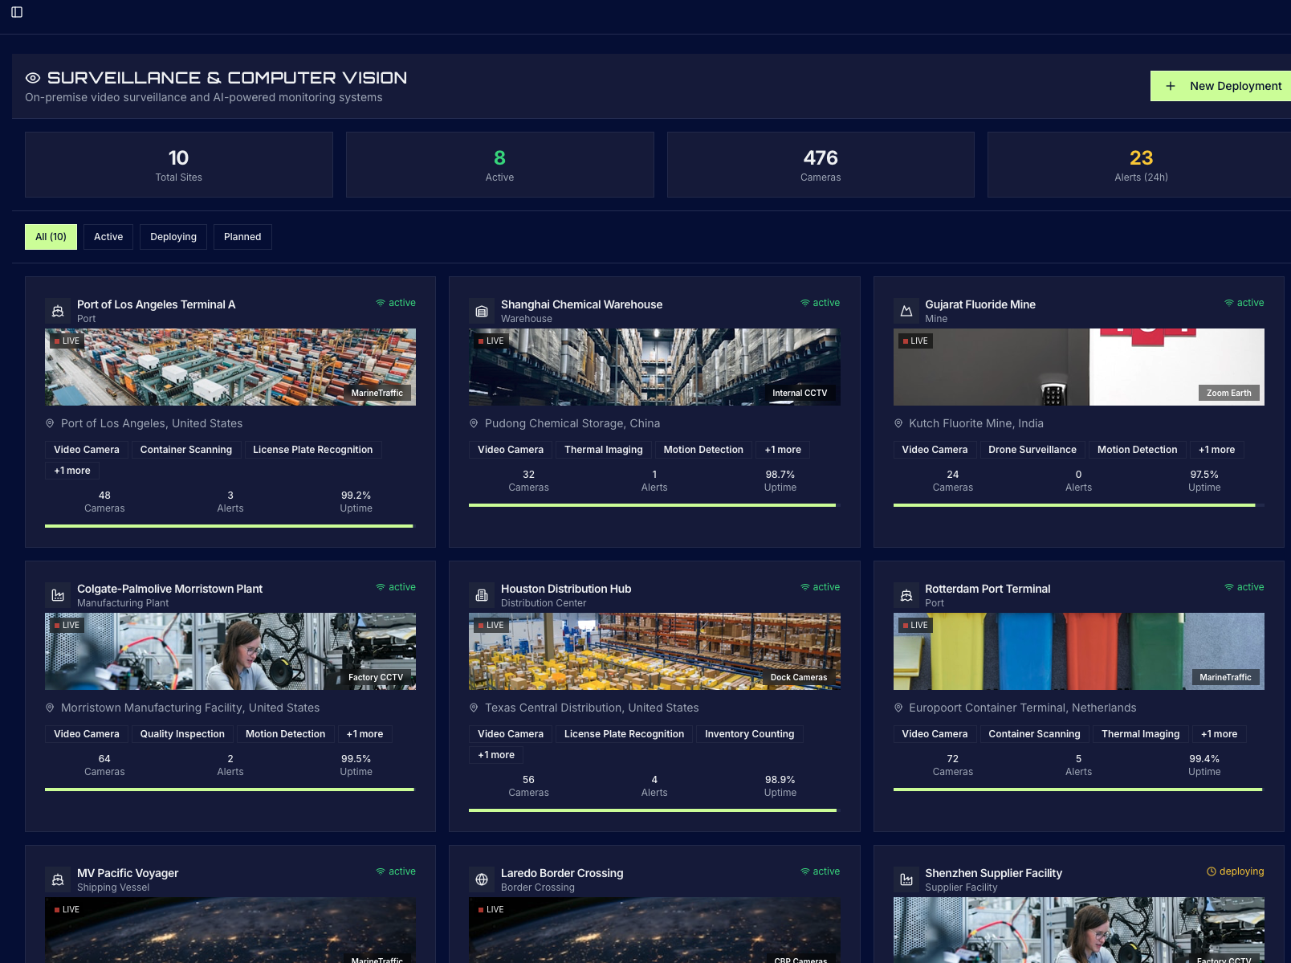Click the uptime progress bar on Houston Distribution Hub
Screen dimensions: 1291x963
click(x=654, y=810)
